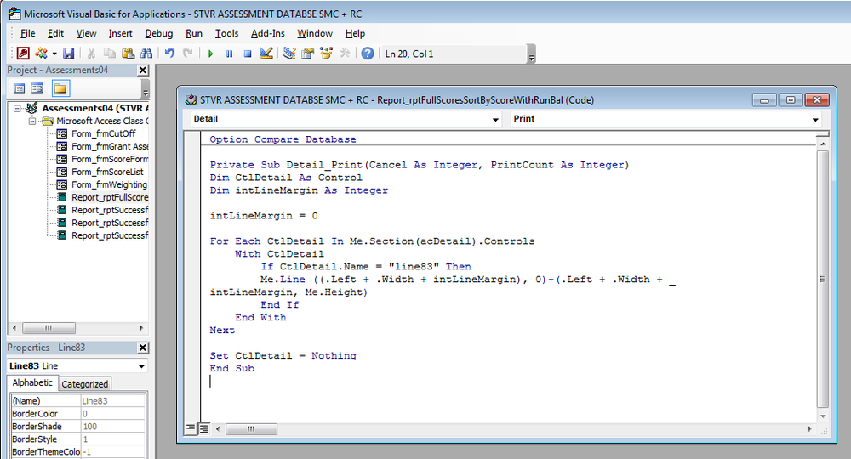This screenshot has width=851, height=459.
Task: Select Form_frmScoreForm in project tree
Action: click(110, 159)
